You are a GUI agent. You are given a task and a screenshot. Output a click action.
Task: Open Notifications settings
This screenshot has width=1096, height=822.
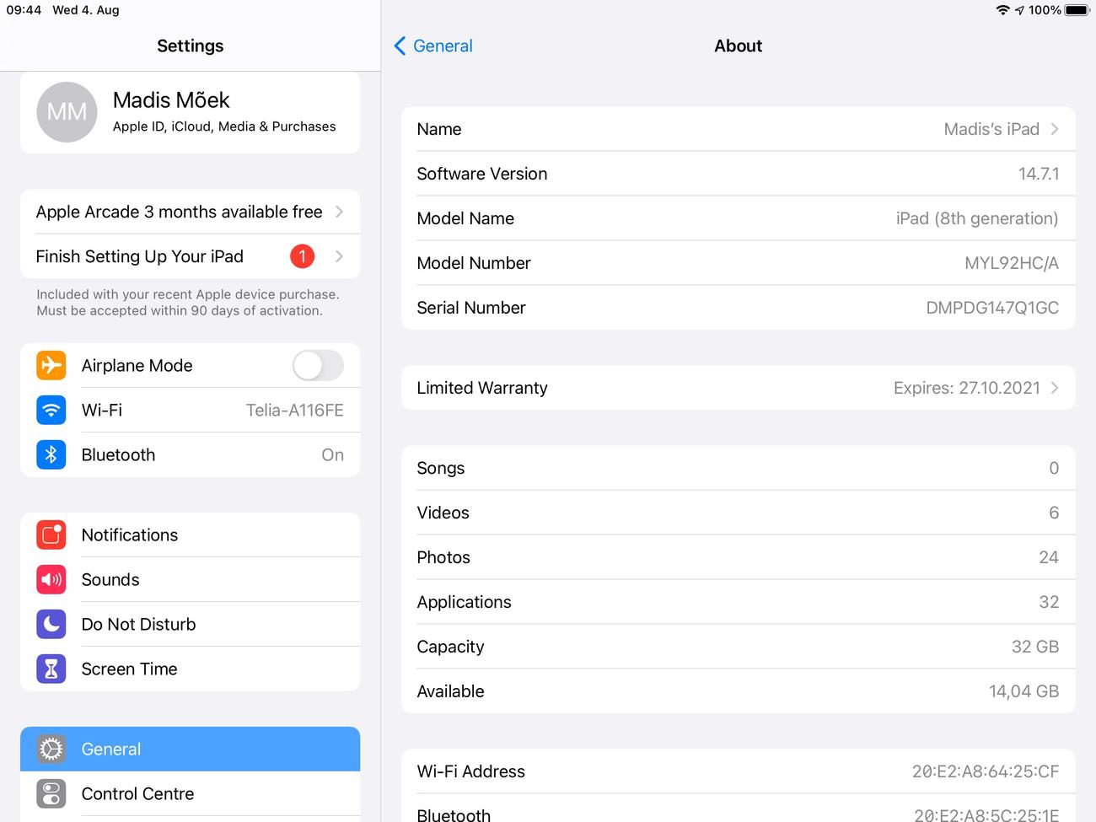190,535
